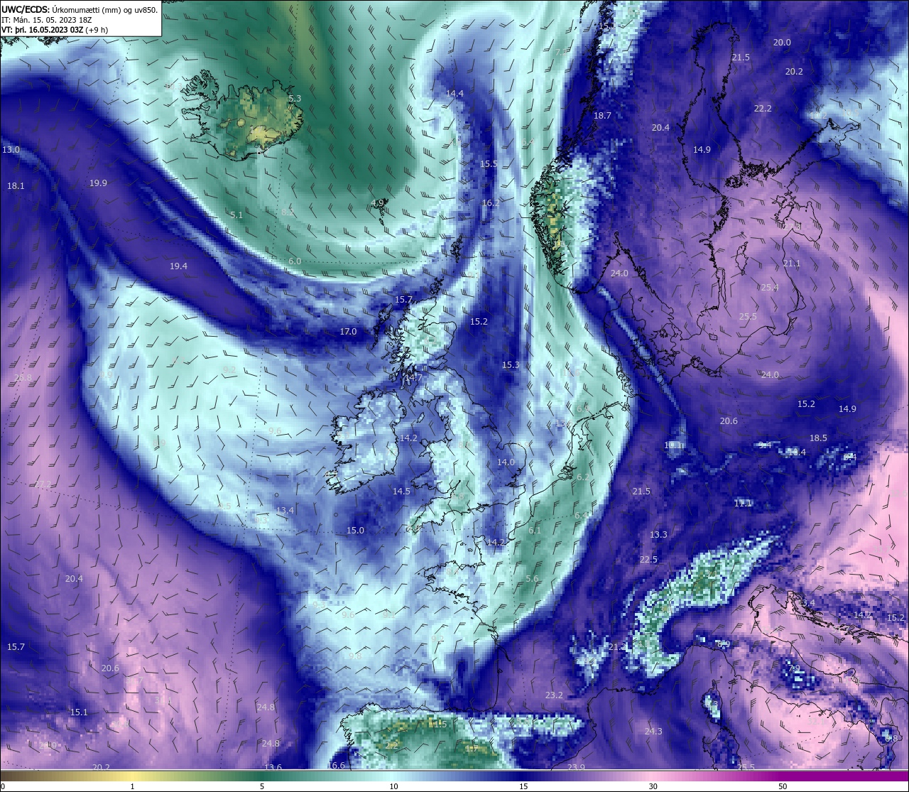Viewport: 909px width, 792px height.
Task: Click the 5 tick on the color scale
Action: click(x=262, y=786)
